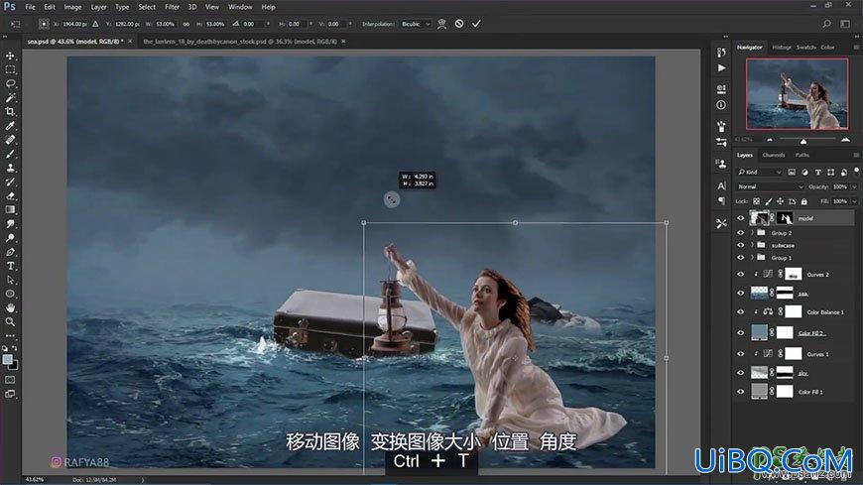Select the Eraser tool

click(10, 196)
